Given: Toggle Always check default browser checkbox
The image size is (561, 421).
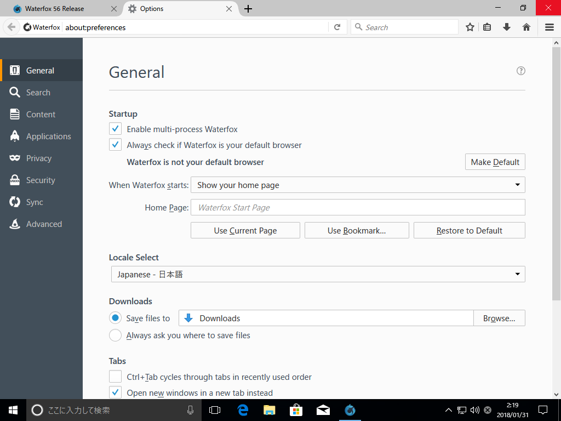Looking at the screenshot, I should (x=115, y=145).
